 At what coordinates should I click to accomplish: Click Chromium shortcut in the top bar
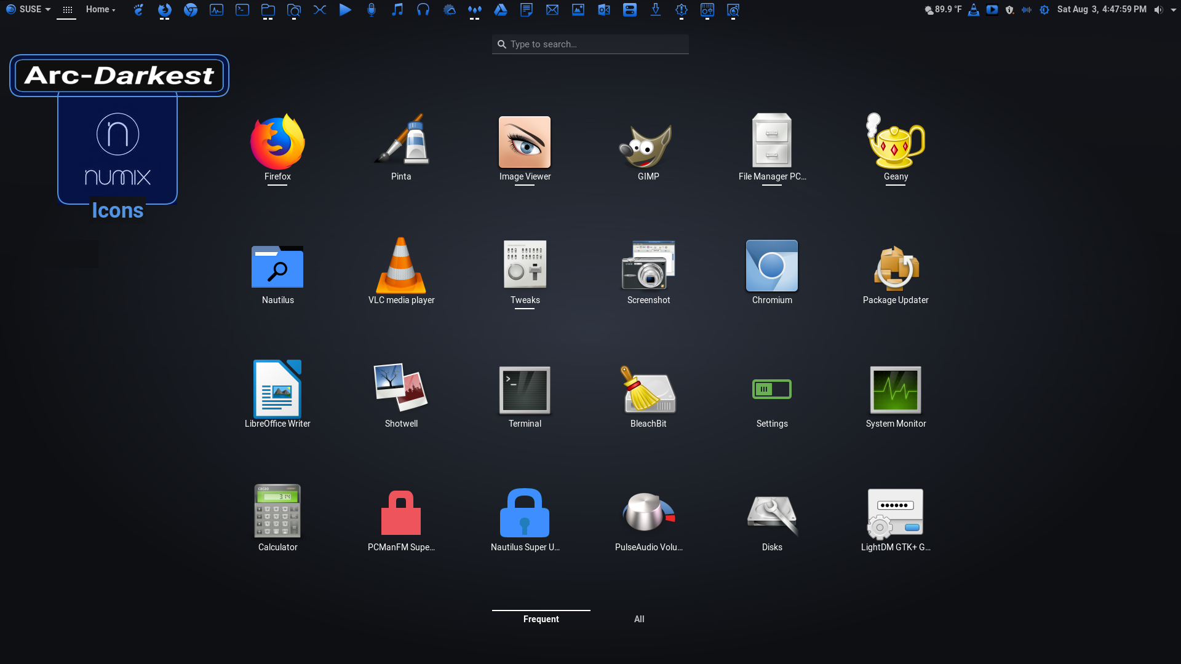[191, 10]
